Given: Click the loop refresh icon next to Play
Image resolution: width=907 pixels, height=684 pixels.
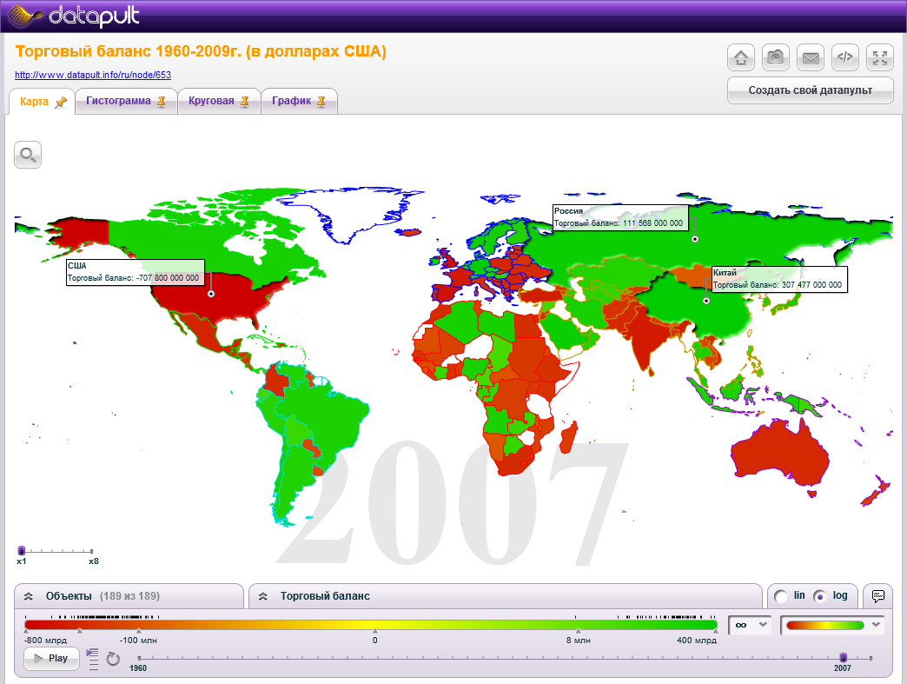Looking at the screenshot, I should [x=113, y=659].
